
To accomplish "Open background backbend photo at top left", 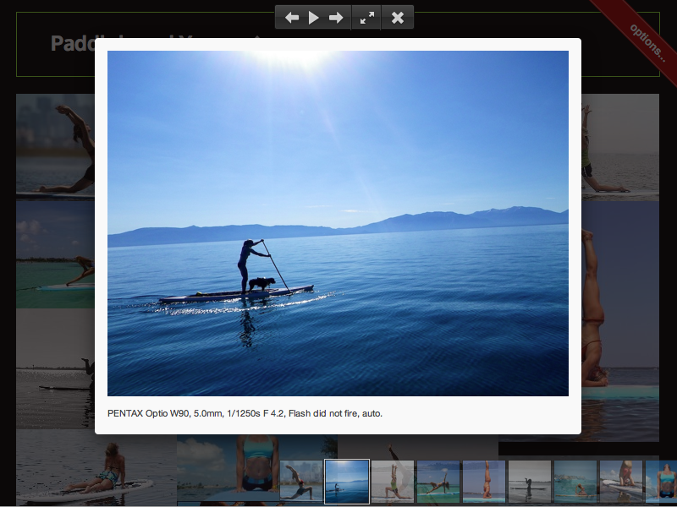I will (x=55, y=146).
